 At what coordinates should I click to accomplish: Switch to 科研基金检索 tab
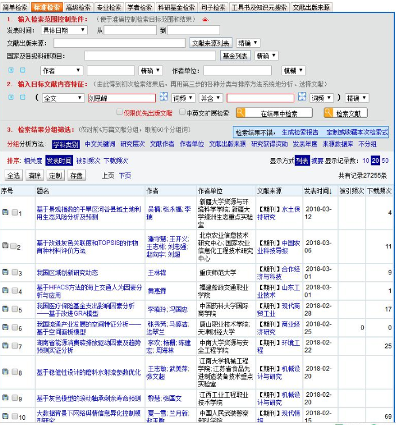[176, 7]
